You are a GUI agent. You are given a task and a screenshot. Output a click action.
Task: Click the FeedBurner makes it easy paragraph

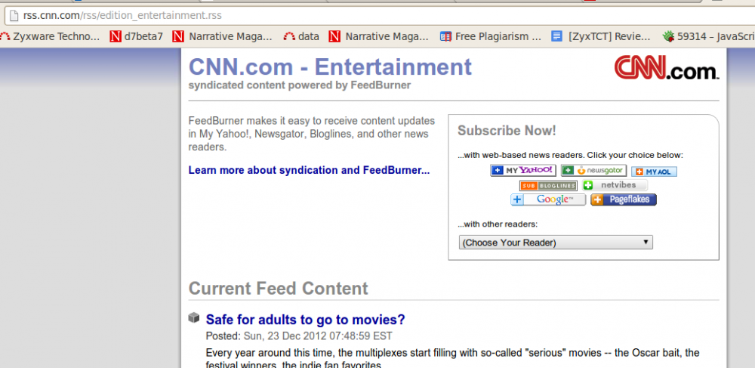[x=312, y=134]
